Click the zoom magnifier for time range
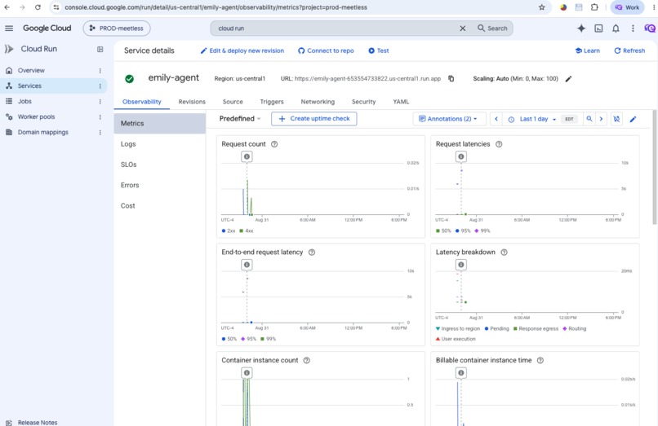Viewport: 658px width, 426px height. (x=589, y=119)
